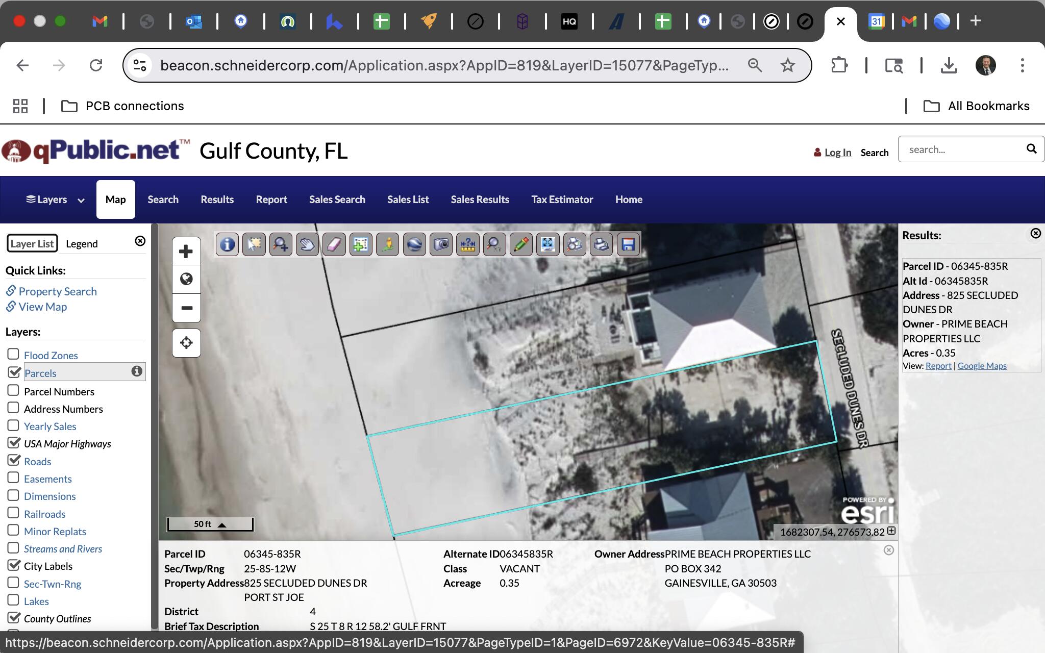
Task: Choose the Pan hand tool
Action: point(307,244)
